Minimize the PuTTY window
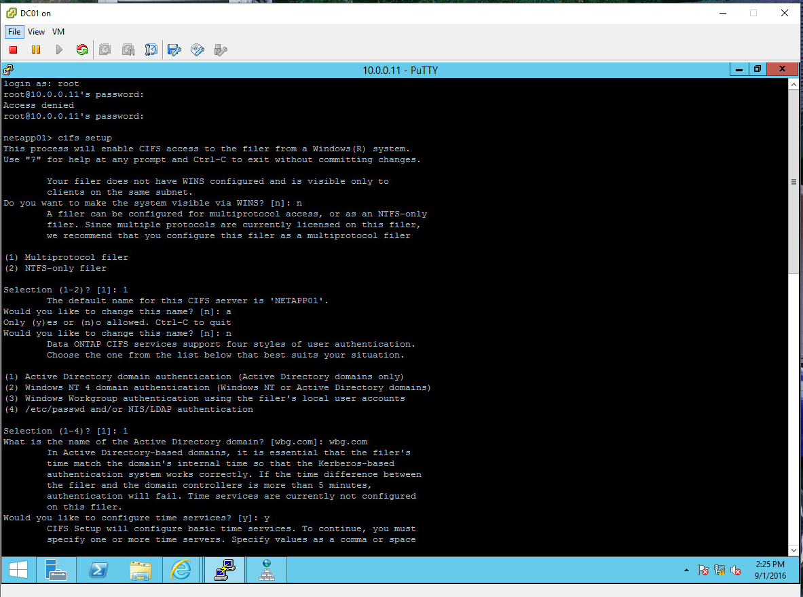 739,69
